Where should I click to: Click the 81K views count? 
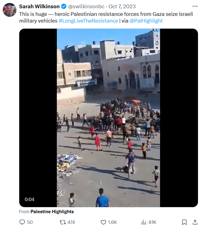pyautogui.click(x=152, y=222)
